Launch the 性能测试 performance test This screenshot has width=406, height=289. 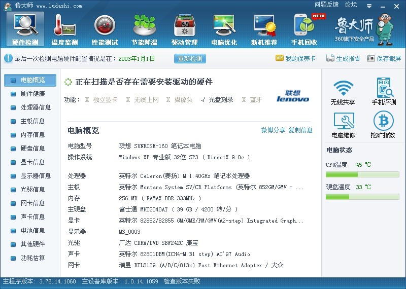[105, 29]
